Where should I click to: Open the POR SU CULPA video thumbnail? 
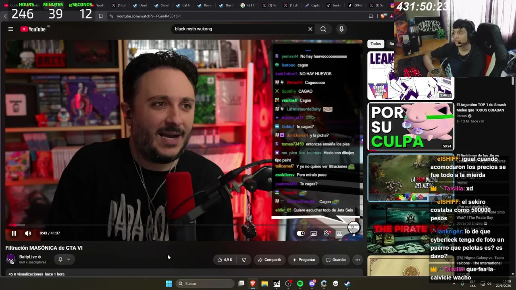coord(411,126)
